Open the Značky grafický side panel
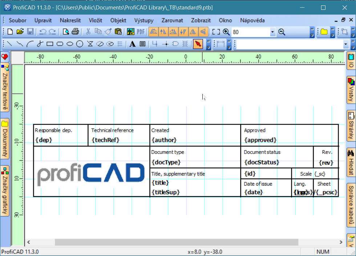This screenshot has height=256, width=356. coord(5,191)
